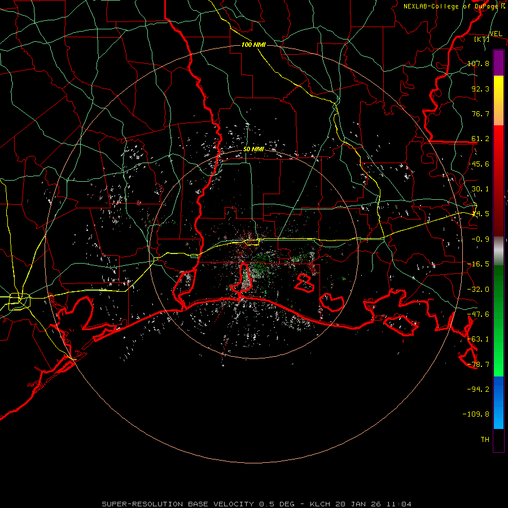Click the 76.7 velocity legend value

point(480,113)
